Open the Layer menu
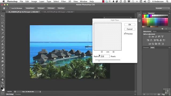171x96 pixels. pyautogui.click(x=42, y=1)
